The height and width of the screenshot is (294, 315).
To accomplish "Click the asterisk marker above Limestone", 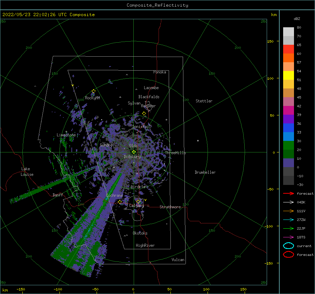I will 66,132.
